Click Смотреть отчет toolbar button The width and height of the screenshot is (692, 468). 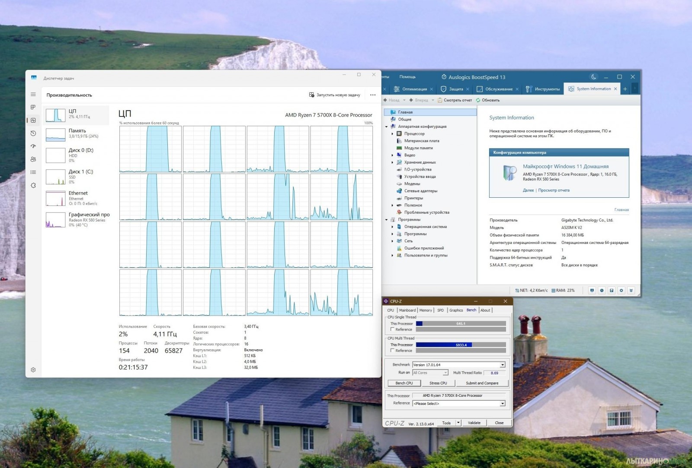click(455, 100)
